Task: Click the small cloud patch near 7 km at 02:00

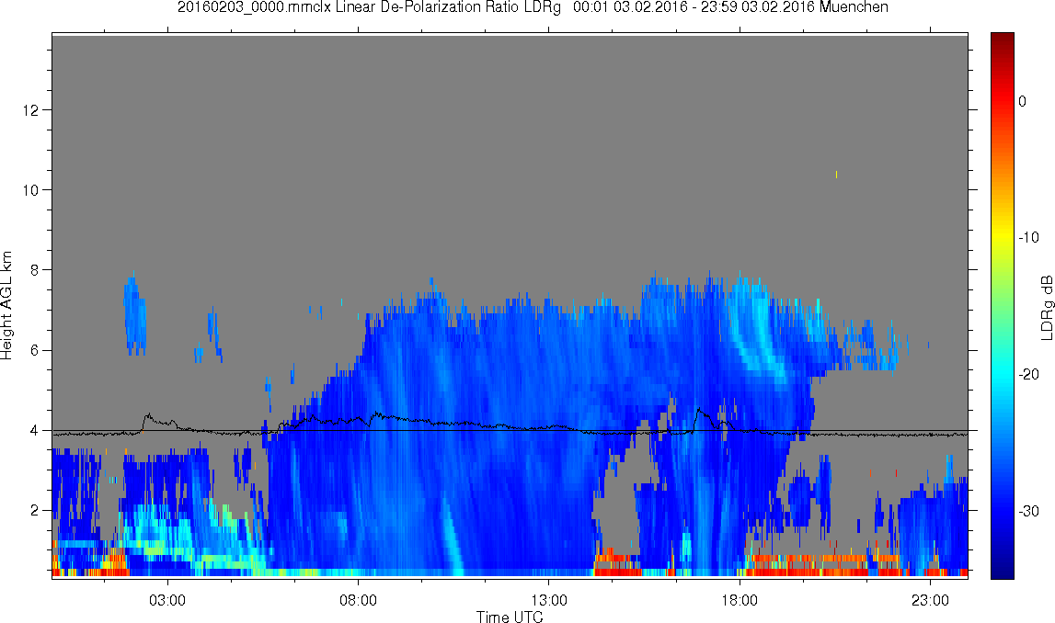Action: click(134, 314)
